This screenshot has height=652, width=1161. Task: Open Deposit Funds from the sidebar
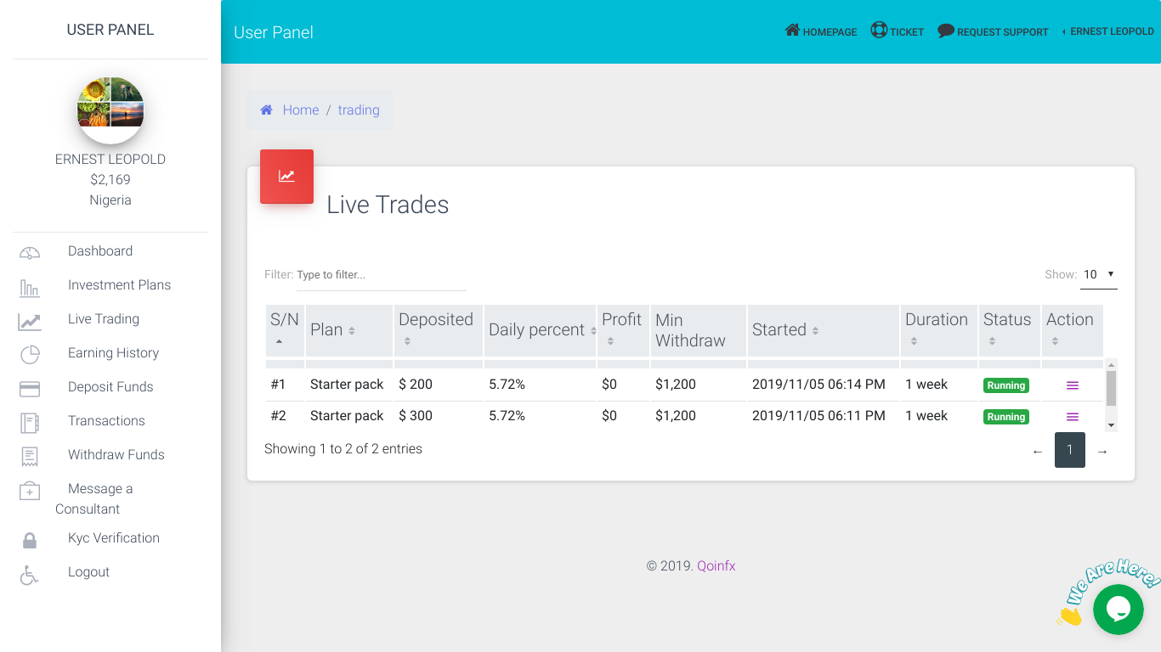pyautogui.click(x=110, y=386)
